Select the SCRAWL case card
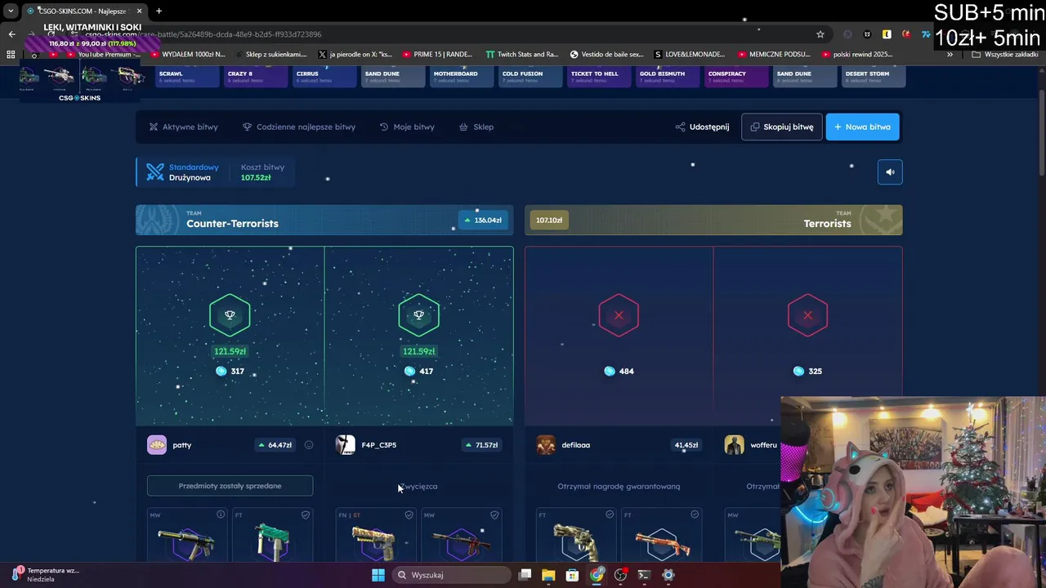The height and width of the screenshot is (588, 1046). tap(187, 76)
